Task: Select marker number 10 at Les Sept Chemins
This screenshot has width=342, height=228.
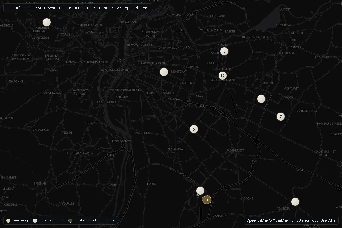Action: 223,76
